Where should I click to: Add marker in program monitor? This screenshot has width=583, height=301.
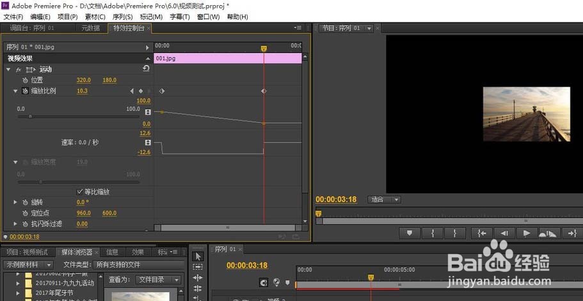tap(410, 233)
